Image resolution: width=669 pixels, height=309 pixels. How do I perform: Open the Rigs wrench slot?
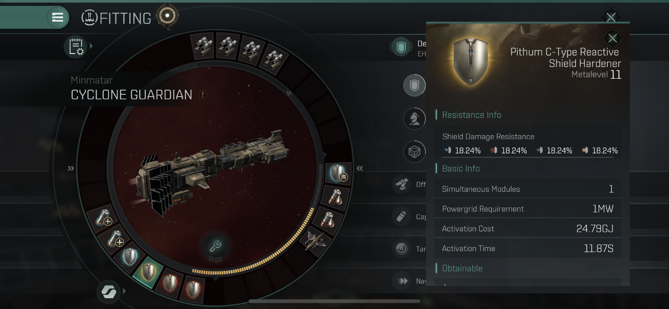(215, 246)
